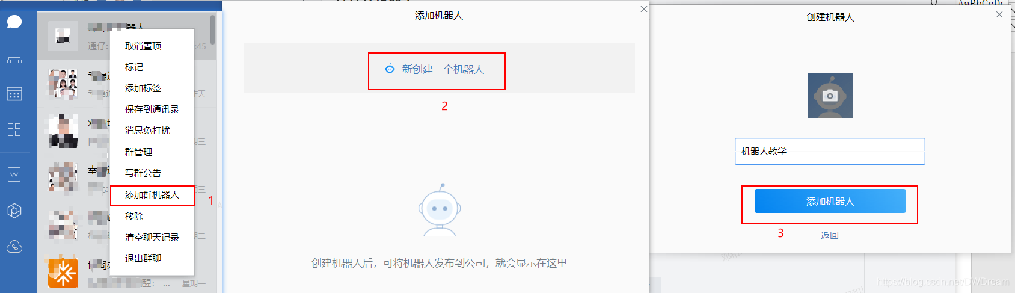The image size is (1015, 293).
Task: Open the cloud drive sidebar icon
Action: point(14,247)
